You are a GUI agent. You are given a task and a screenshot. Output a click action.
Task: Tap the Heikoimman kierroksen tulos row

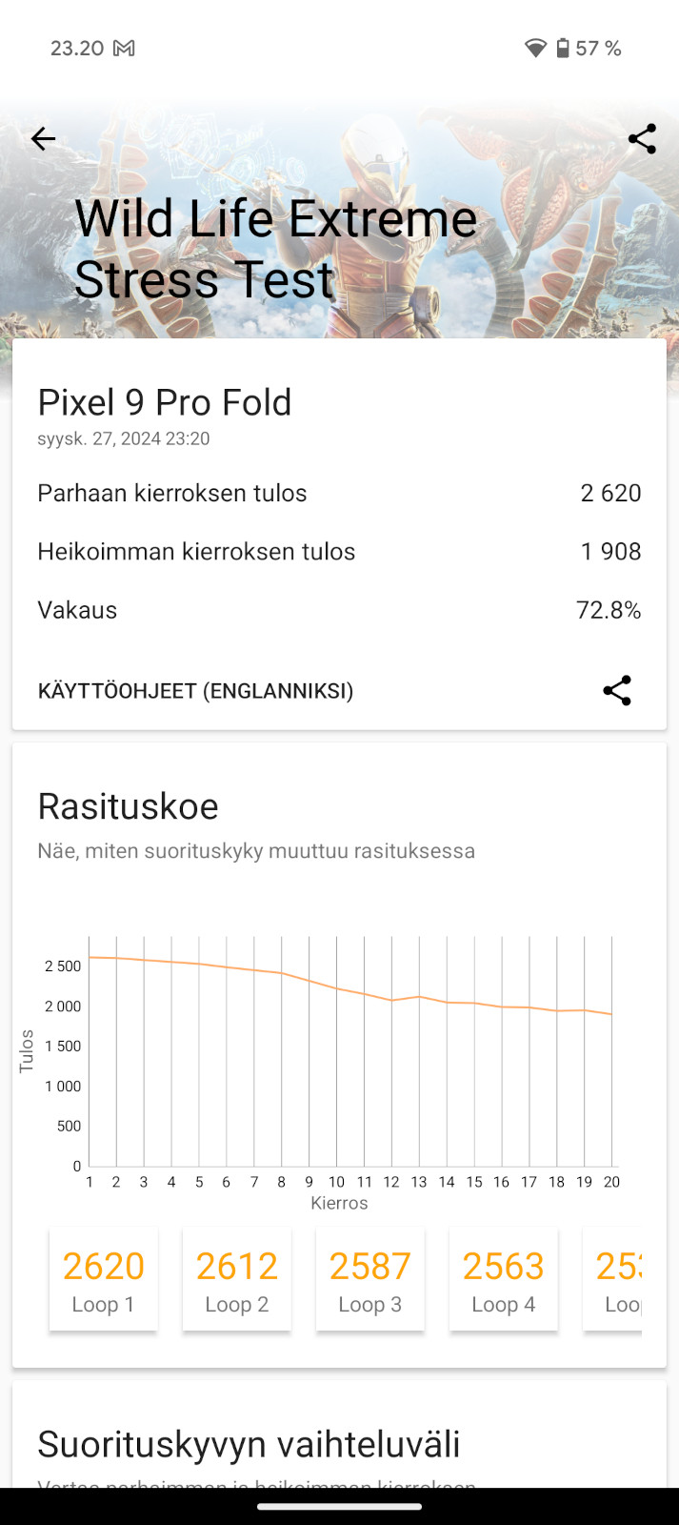click(339, 551)
